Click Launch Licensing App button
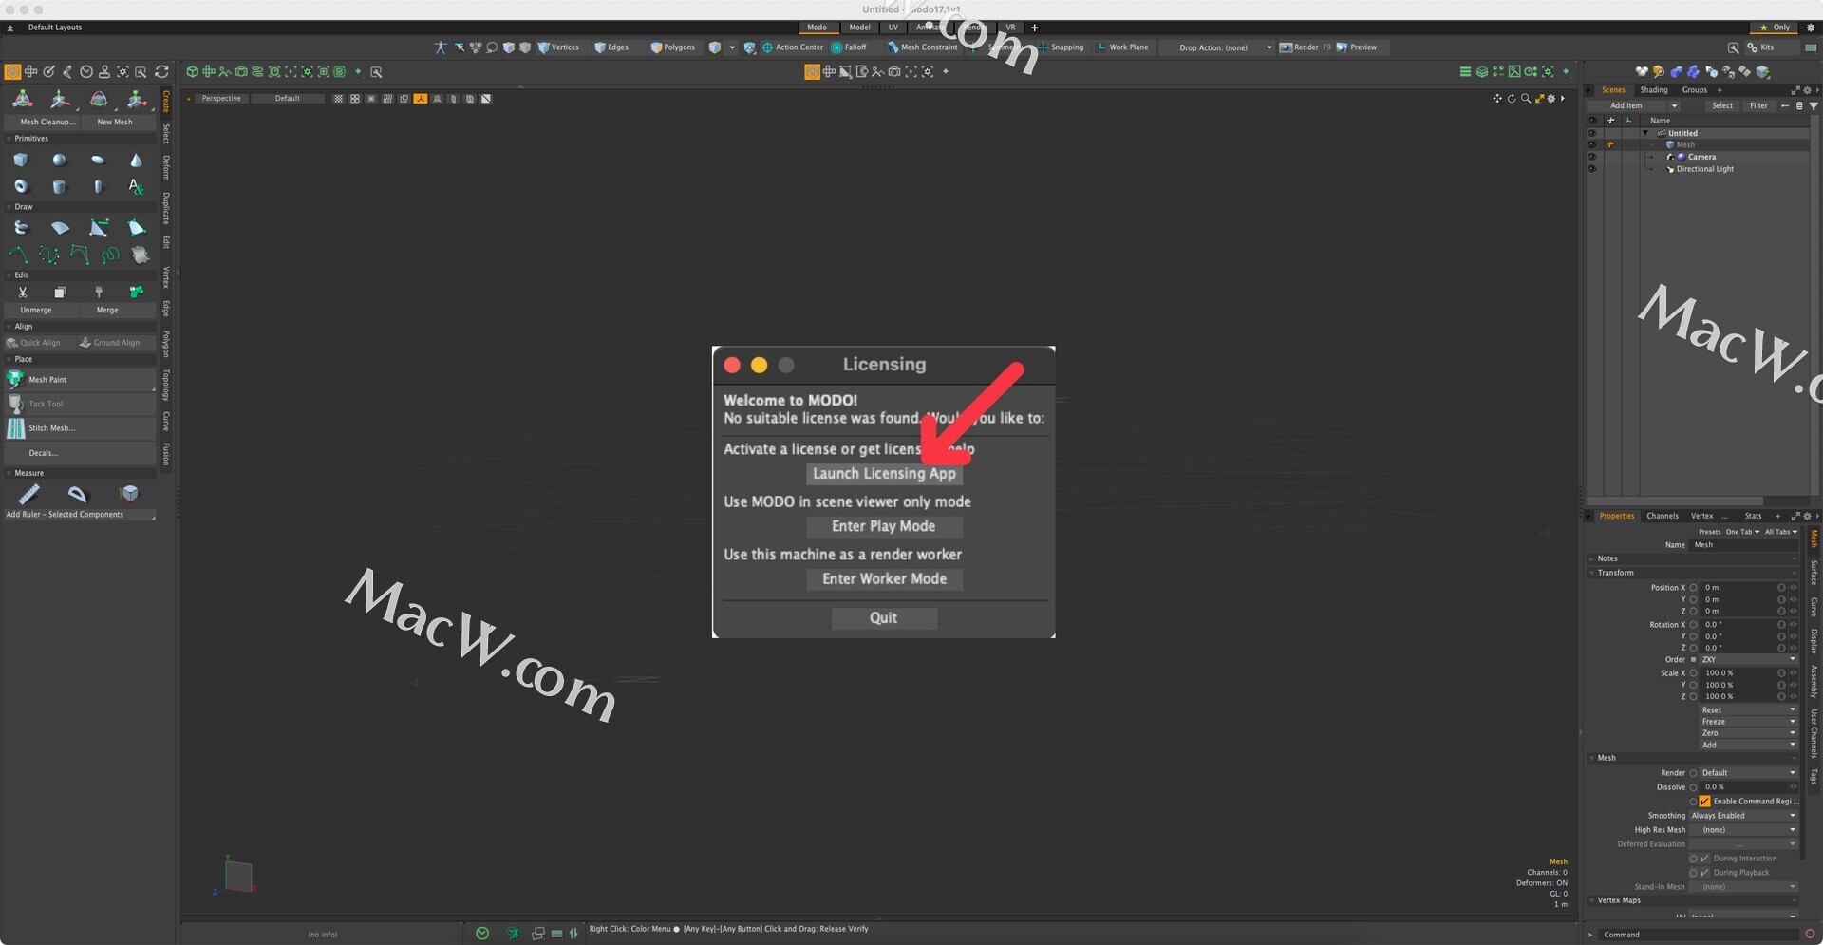 (884, 474)
